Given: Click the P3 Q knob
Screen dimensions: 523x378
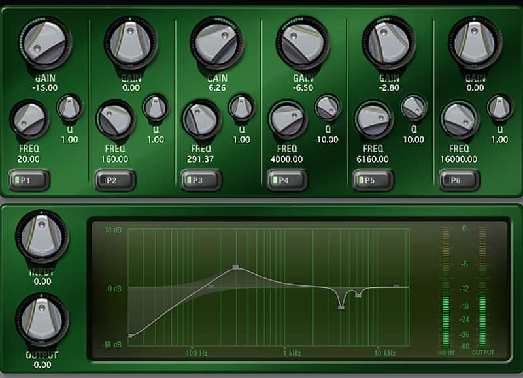Looking at the screenshot, I should coord(242,108).
